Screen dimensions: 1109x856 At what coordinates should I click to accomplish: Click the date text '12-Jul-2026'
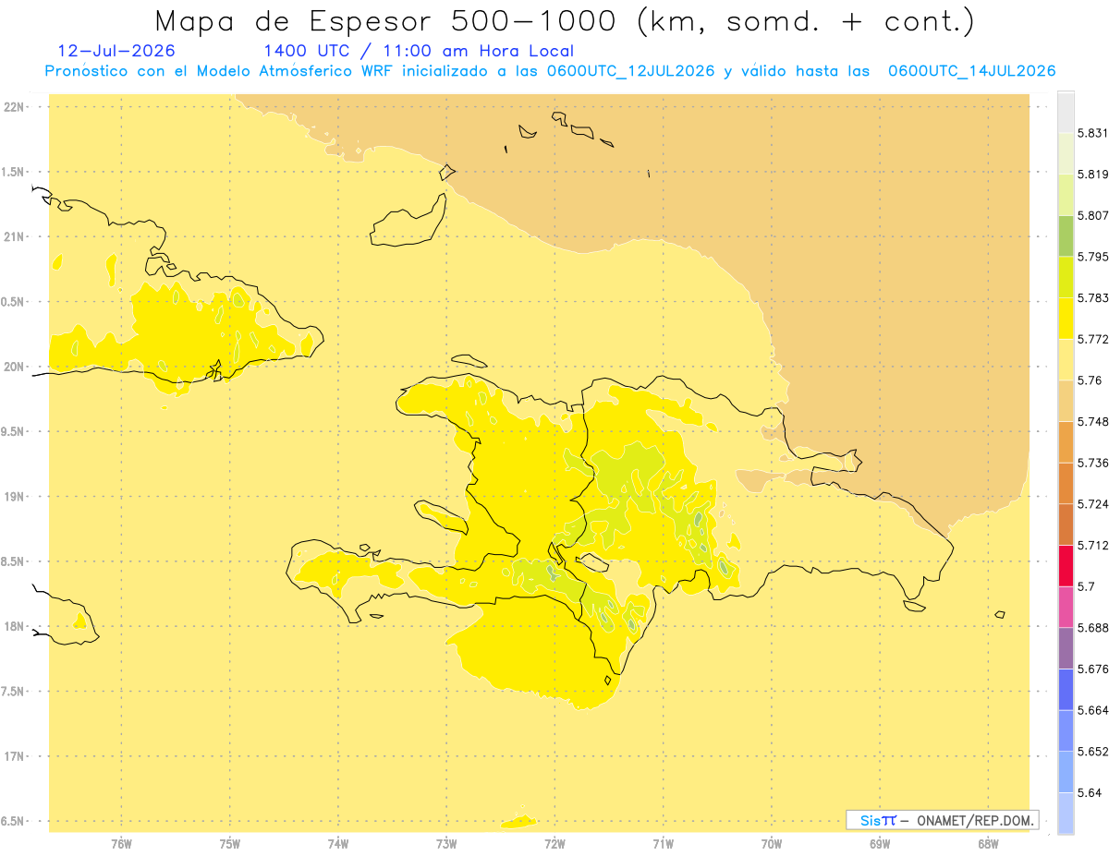click(116, 51)
